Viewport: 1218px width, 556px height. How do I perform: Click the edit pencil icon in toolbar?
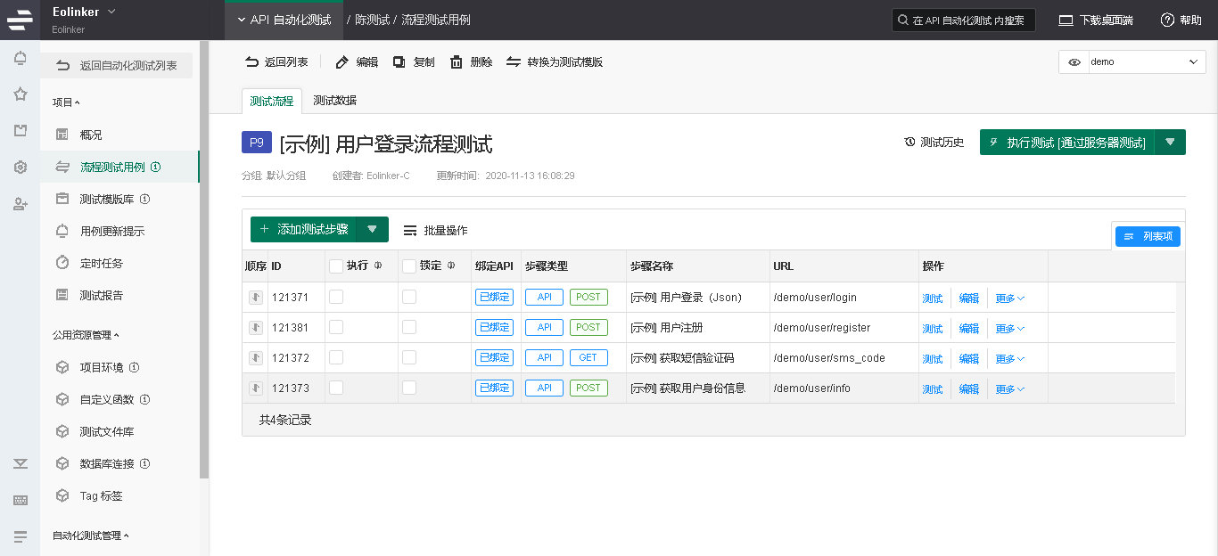(342, 62)
